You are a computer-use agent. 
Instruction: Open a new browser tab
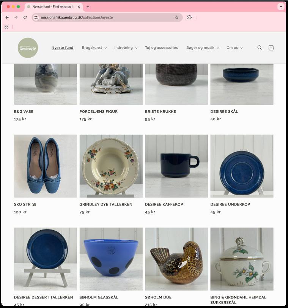[88, 7]
